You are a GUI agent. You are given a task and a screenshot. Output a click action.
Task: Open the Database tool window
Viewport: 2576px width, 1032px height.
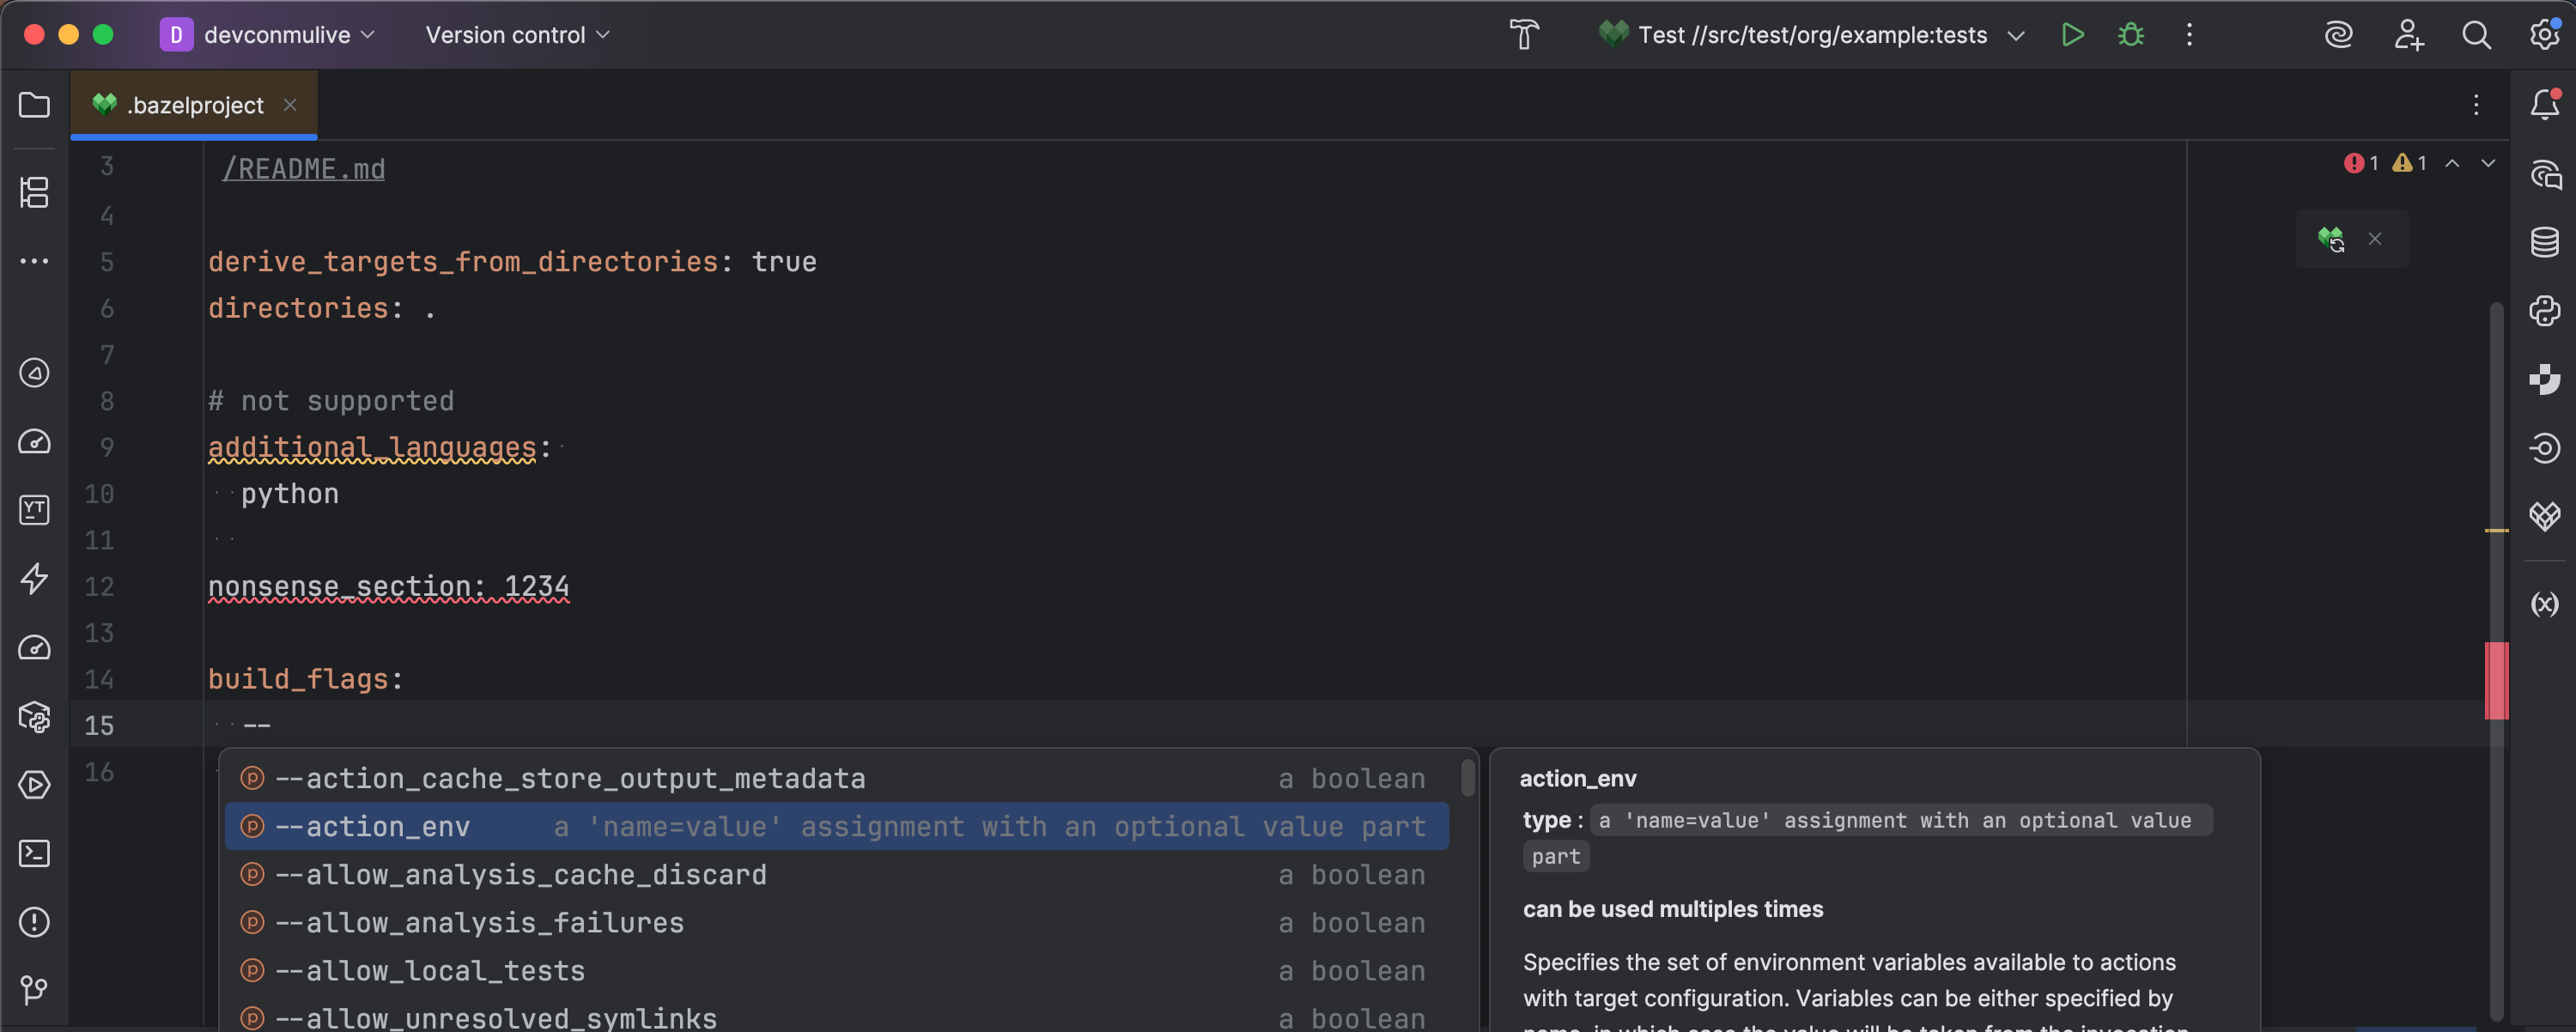pyautogui.click(x=2545, y=242)
